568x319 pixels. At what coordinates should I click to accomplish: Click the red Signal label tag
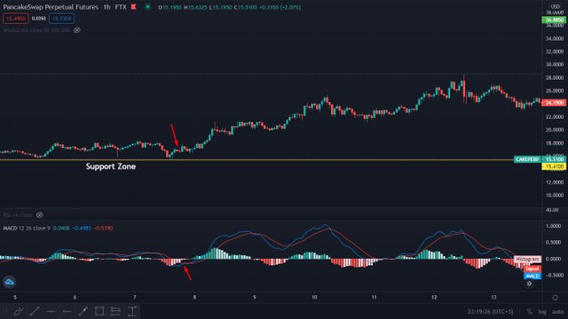[x=532, y=268]
